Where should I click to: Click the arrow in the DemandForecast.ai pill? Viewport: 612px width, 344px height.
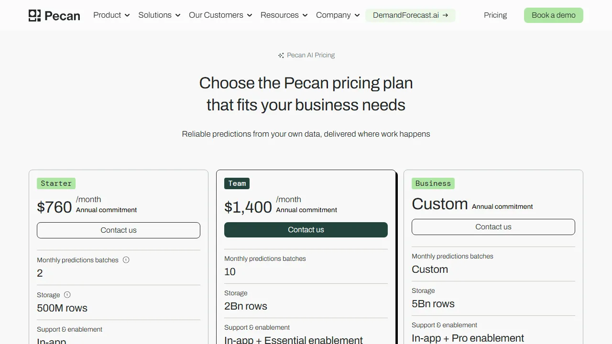pos(446,15)
